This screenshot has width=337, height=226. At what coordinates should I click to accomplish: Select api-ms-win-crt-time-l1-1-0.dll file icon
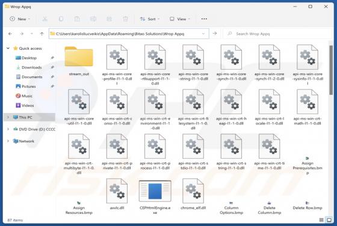click(270, 146)
